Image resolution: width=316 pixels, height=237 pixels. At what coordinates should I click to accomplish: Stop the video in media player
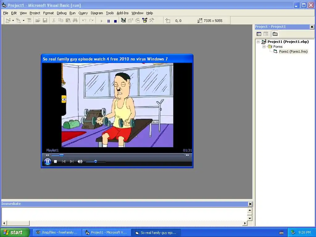(56, 161)
